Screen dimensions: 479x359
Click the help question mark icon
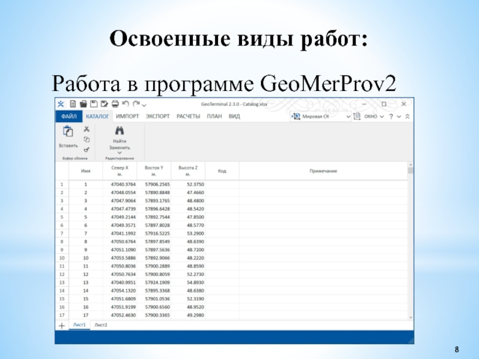pyautogui.click(x=391, y=116)
